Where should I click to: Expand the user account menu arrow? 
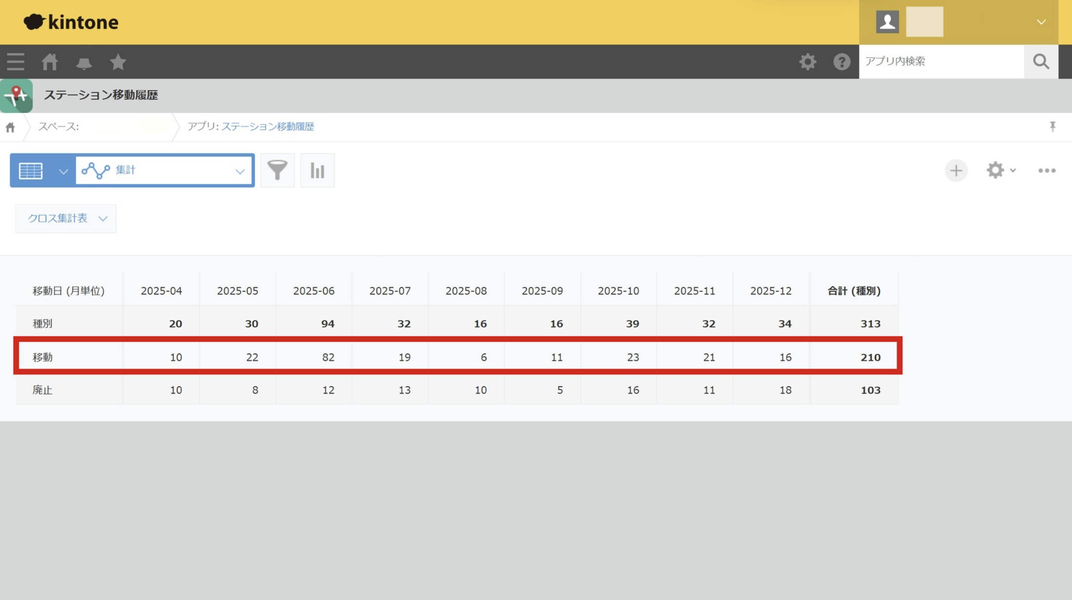pyautogui.click(x=1041, y=22)
